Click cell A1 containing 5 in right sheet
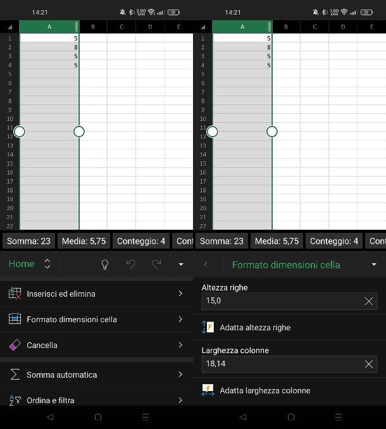Image resolution: width=386 pixels, height=429 pixels. (x=242, y=38)
